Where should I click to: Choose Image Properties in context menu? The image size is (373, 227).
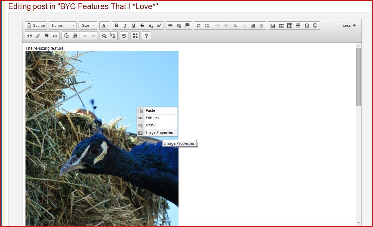[159, 133]
